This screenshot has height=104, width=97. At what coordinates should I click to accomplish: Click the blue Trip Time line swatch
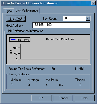coord(13,40)
